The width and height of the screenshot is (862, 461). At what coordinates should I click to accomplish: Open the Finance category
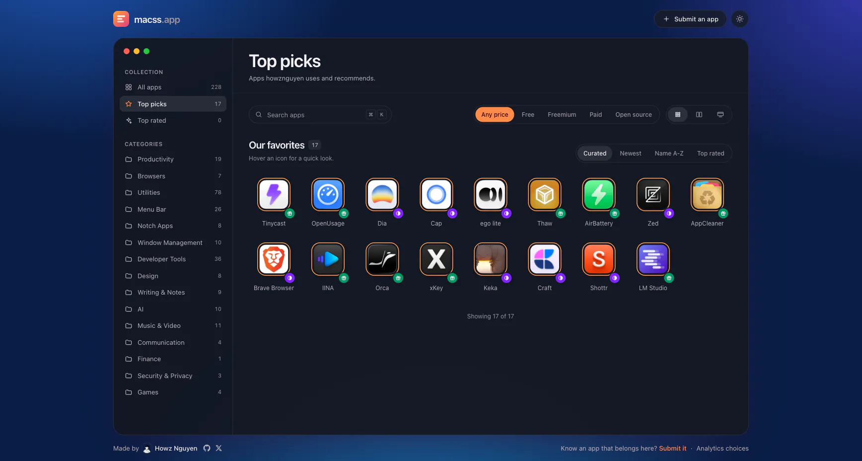(173, 359)
